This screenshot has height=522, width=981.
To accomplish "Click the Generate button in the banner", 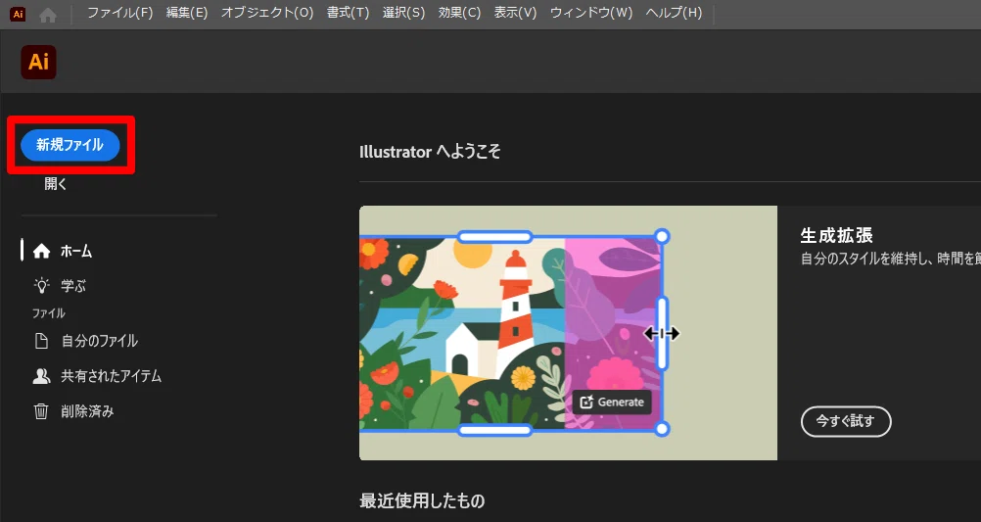I will (612, 403).
